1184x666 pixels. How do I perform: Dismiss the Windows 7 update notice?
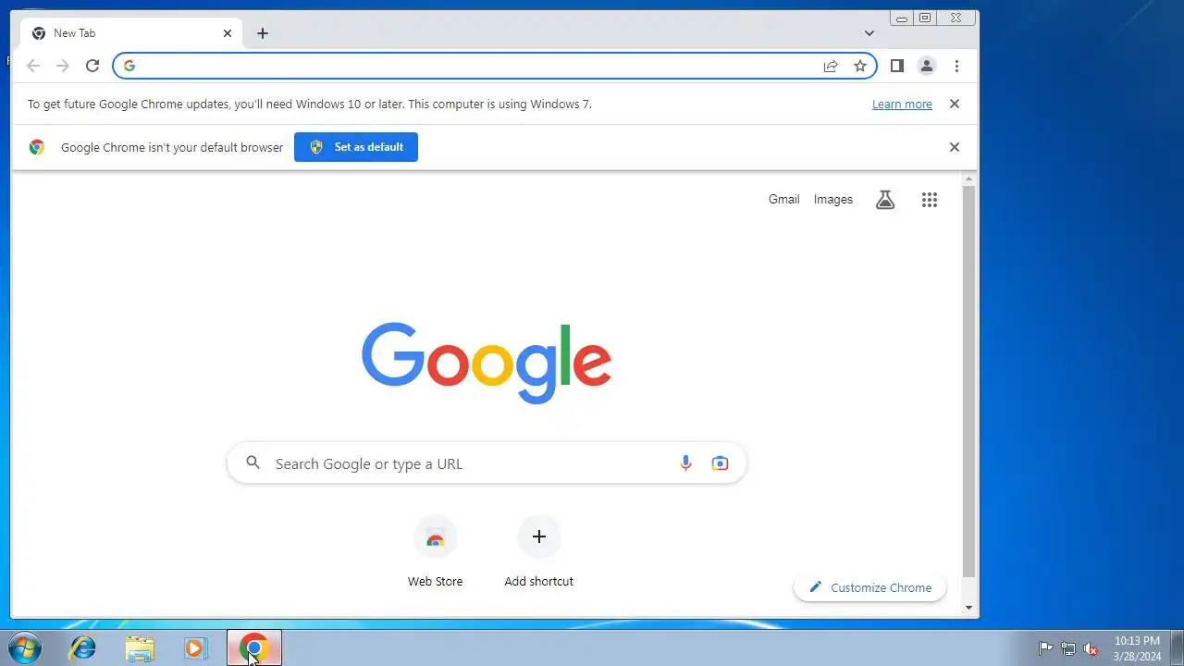[955, 104]
